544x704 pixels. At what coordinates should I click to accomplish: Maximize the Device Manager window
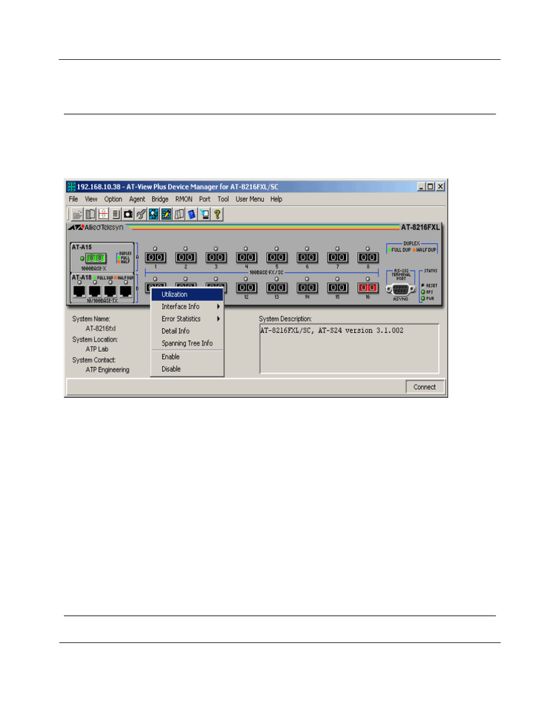tap(431, 186)
